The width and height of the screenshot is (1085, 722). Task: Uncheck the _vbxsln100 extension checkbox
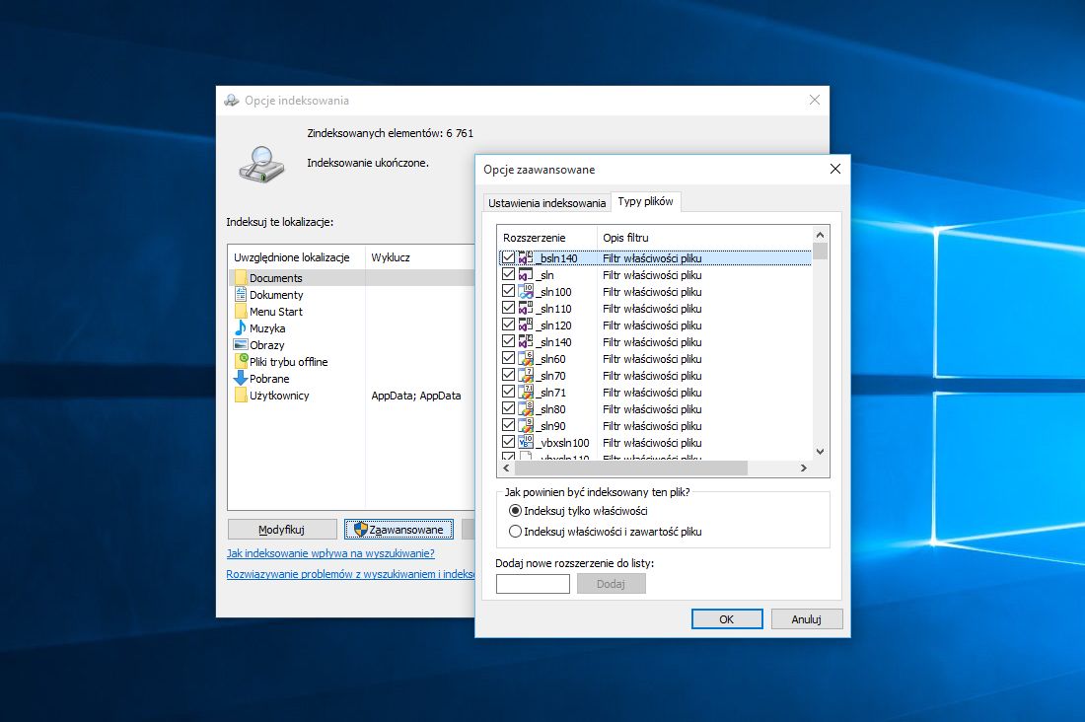pos(508,442)
